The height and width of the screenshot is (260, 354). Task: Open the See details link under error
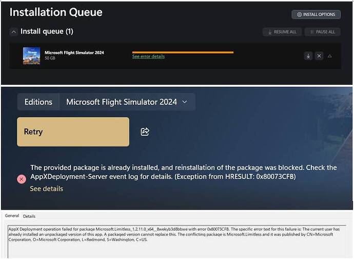[x=46, y=189]
